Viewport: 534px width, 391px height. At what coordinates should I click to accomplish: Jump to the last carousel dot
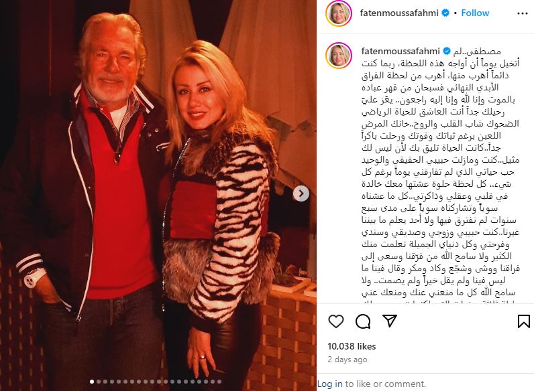219,382
